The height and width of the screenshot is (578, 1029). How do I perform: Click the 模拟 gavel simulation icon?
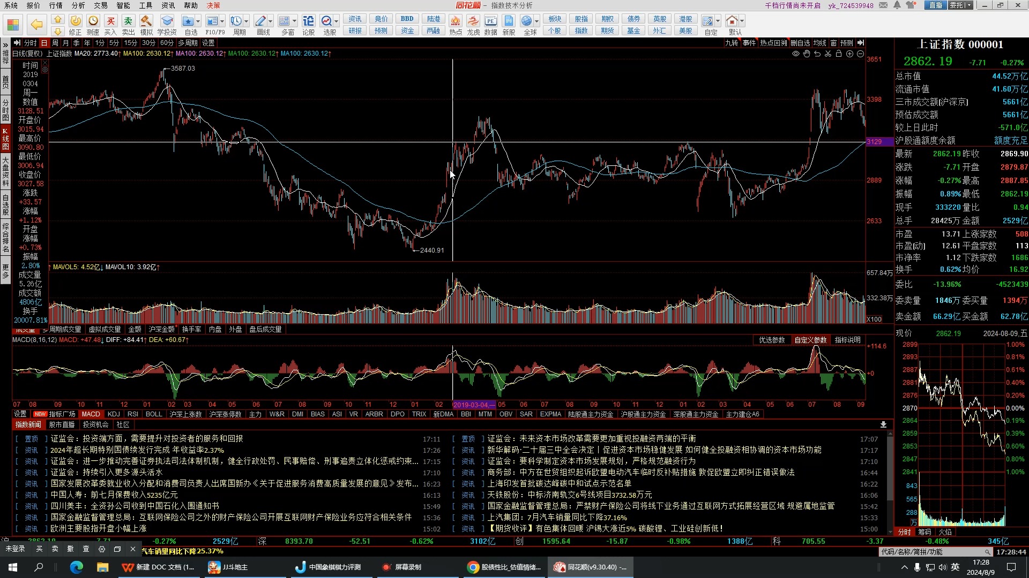tap(146, 21)
